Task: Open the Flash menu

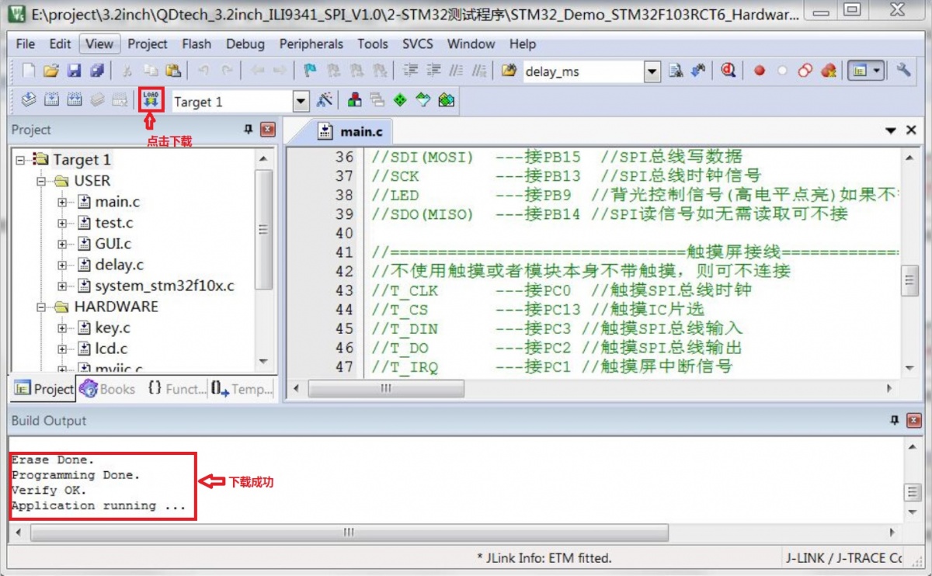Action: (x=196, y=44)
